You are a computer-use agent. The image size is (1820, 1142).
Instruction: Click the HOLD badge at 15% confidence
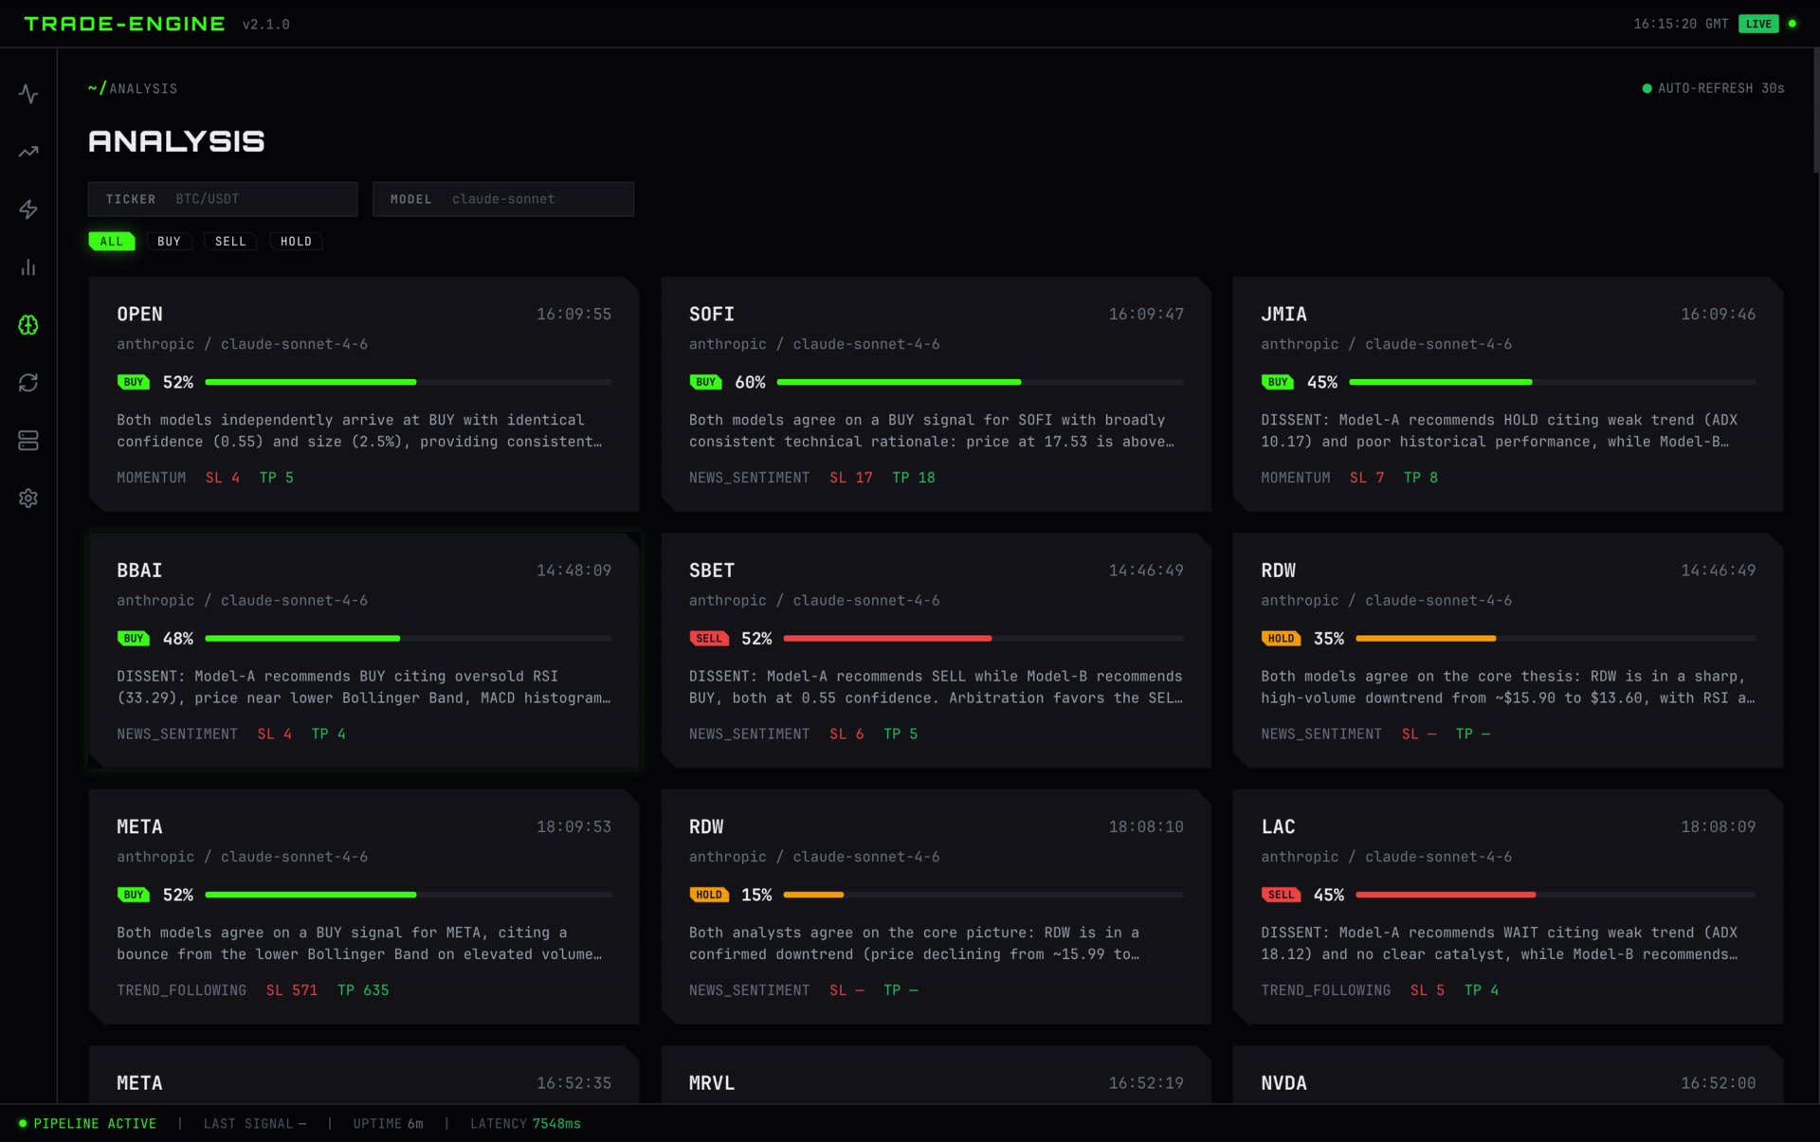[709, 895]
